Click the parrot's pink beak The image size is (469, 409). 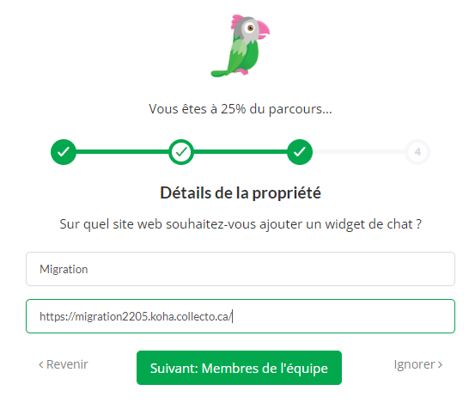click(261, 29)
